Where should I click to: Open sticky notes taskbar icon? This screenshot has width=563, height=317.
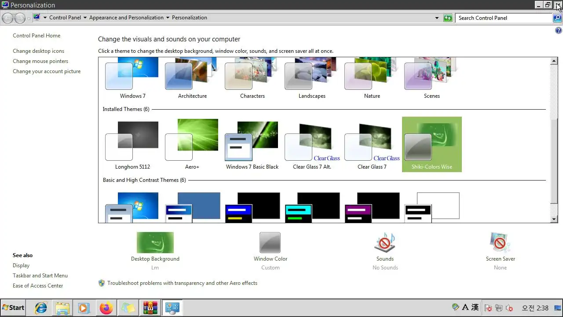[x=128, y=308]
